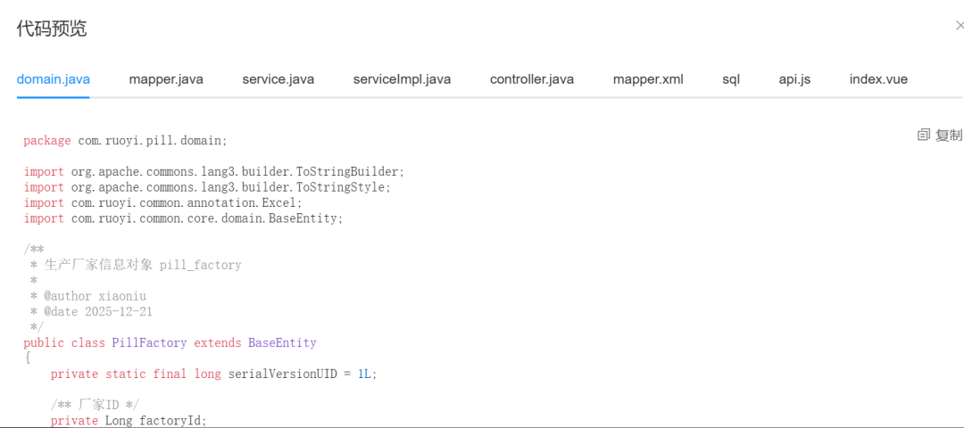The image size is (964, 428).
Task: Open the sql tab
Action: pos(731,79)
